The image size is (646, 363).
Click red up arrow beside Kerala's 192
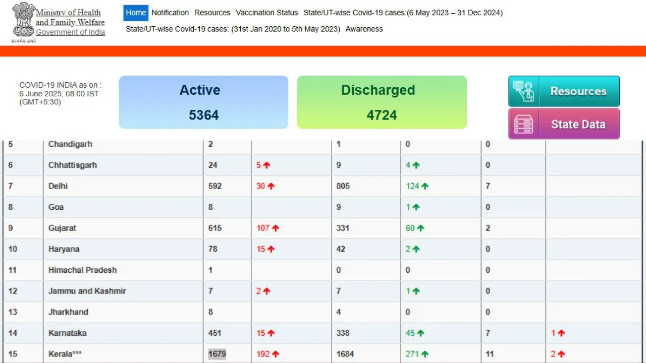tap(276, 354)
